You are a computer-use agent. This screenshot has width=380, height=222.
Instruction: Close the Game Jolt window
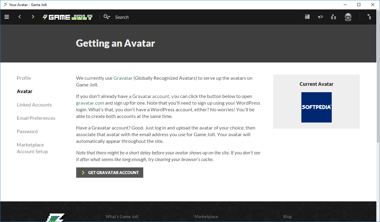(x=373, y=5)
